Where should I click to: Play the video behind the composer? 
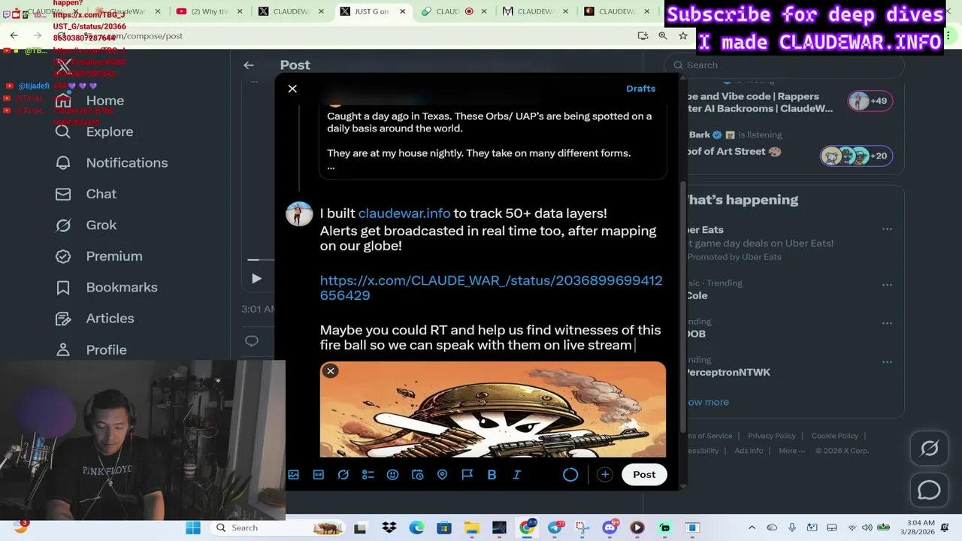(256, 279)
